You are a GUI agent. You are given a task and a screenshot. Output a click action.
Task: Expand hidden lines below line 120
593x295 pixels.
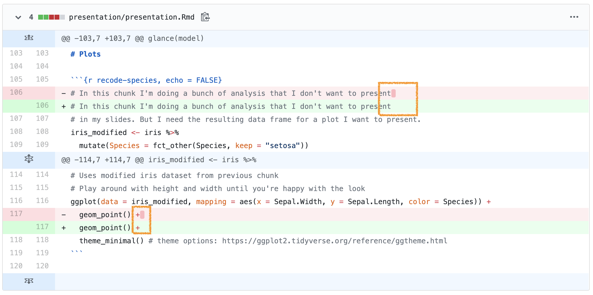coord(29,281)
